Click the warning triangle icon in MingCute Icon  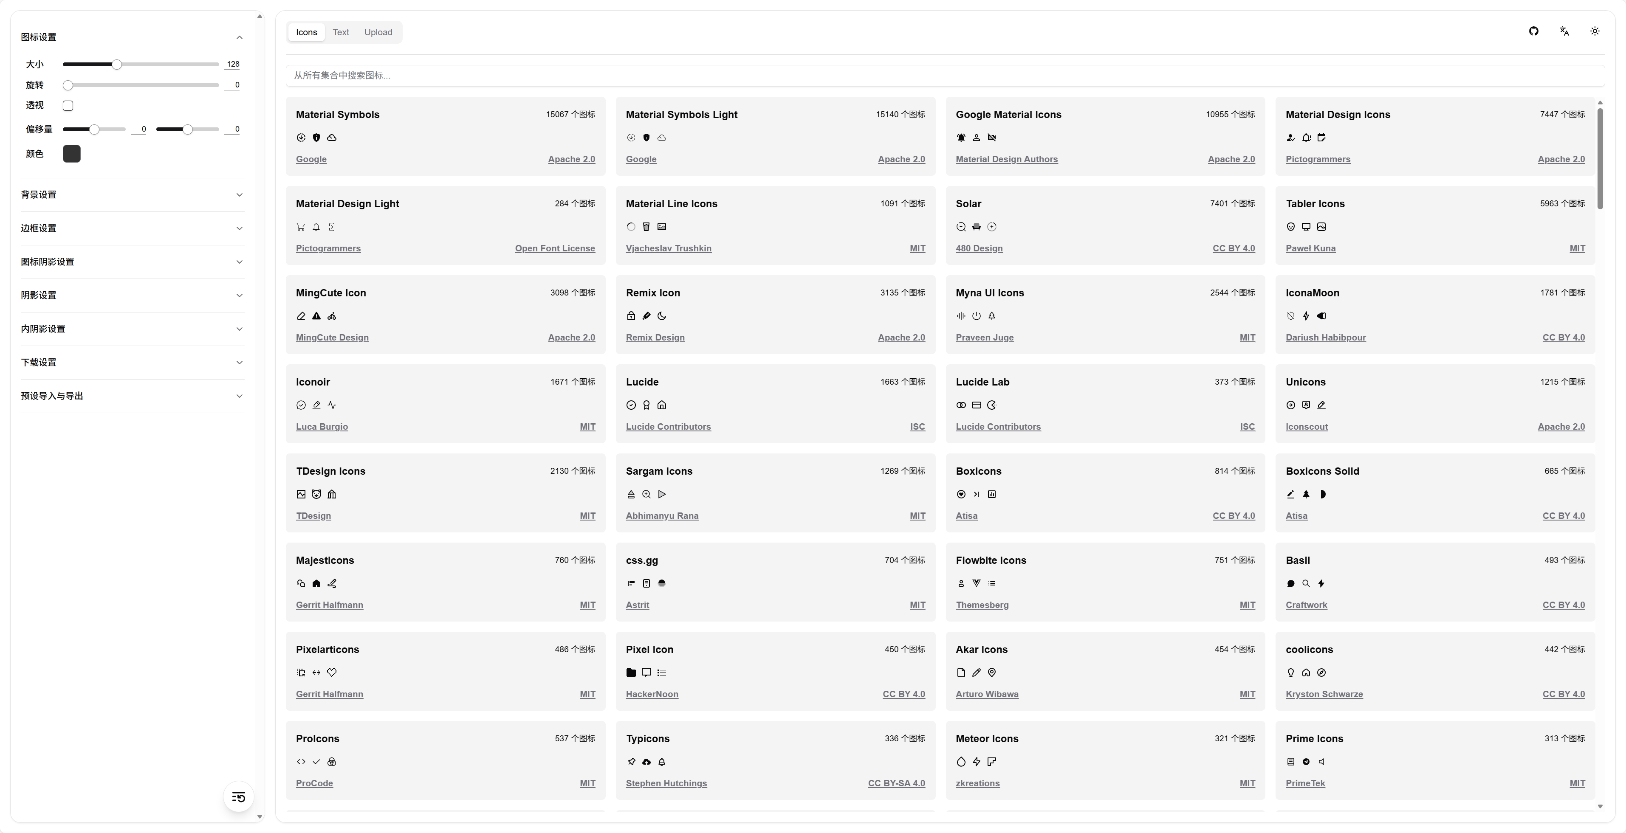(x=316, y=316)
